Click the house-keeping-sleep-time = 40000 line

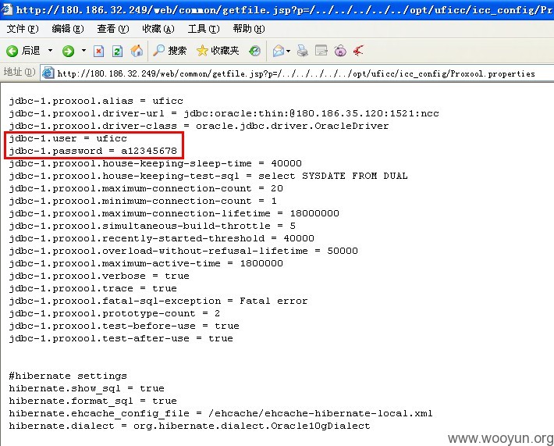pyautogui.click(x=155, y=163)
